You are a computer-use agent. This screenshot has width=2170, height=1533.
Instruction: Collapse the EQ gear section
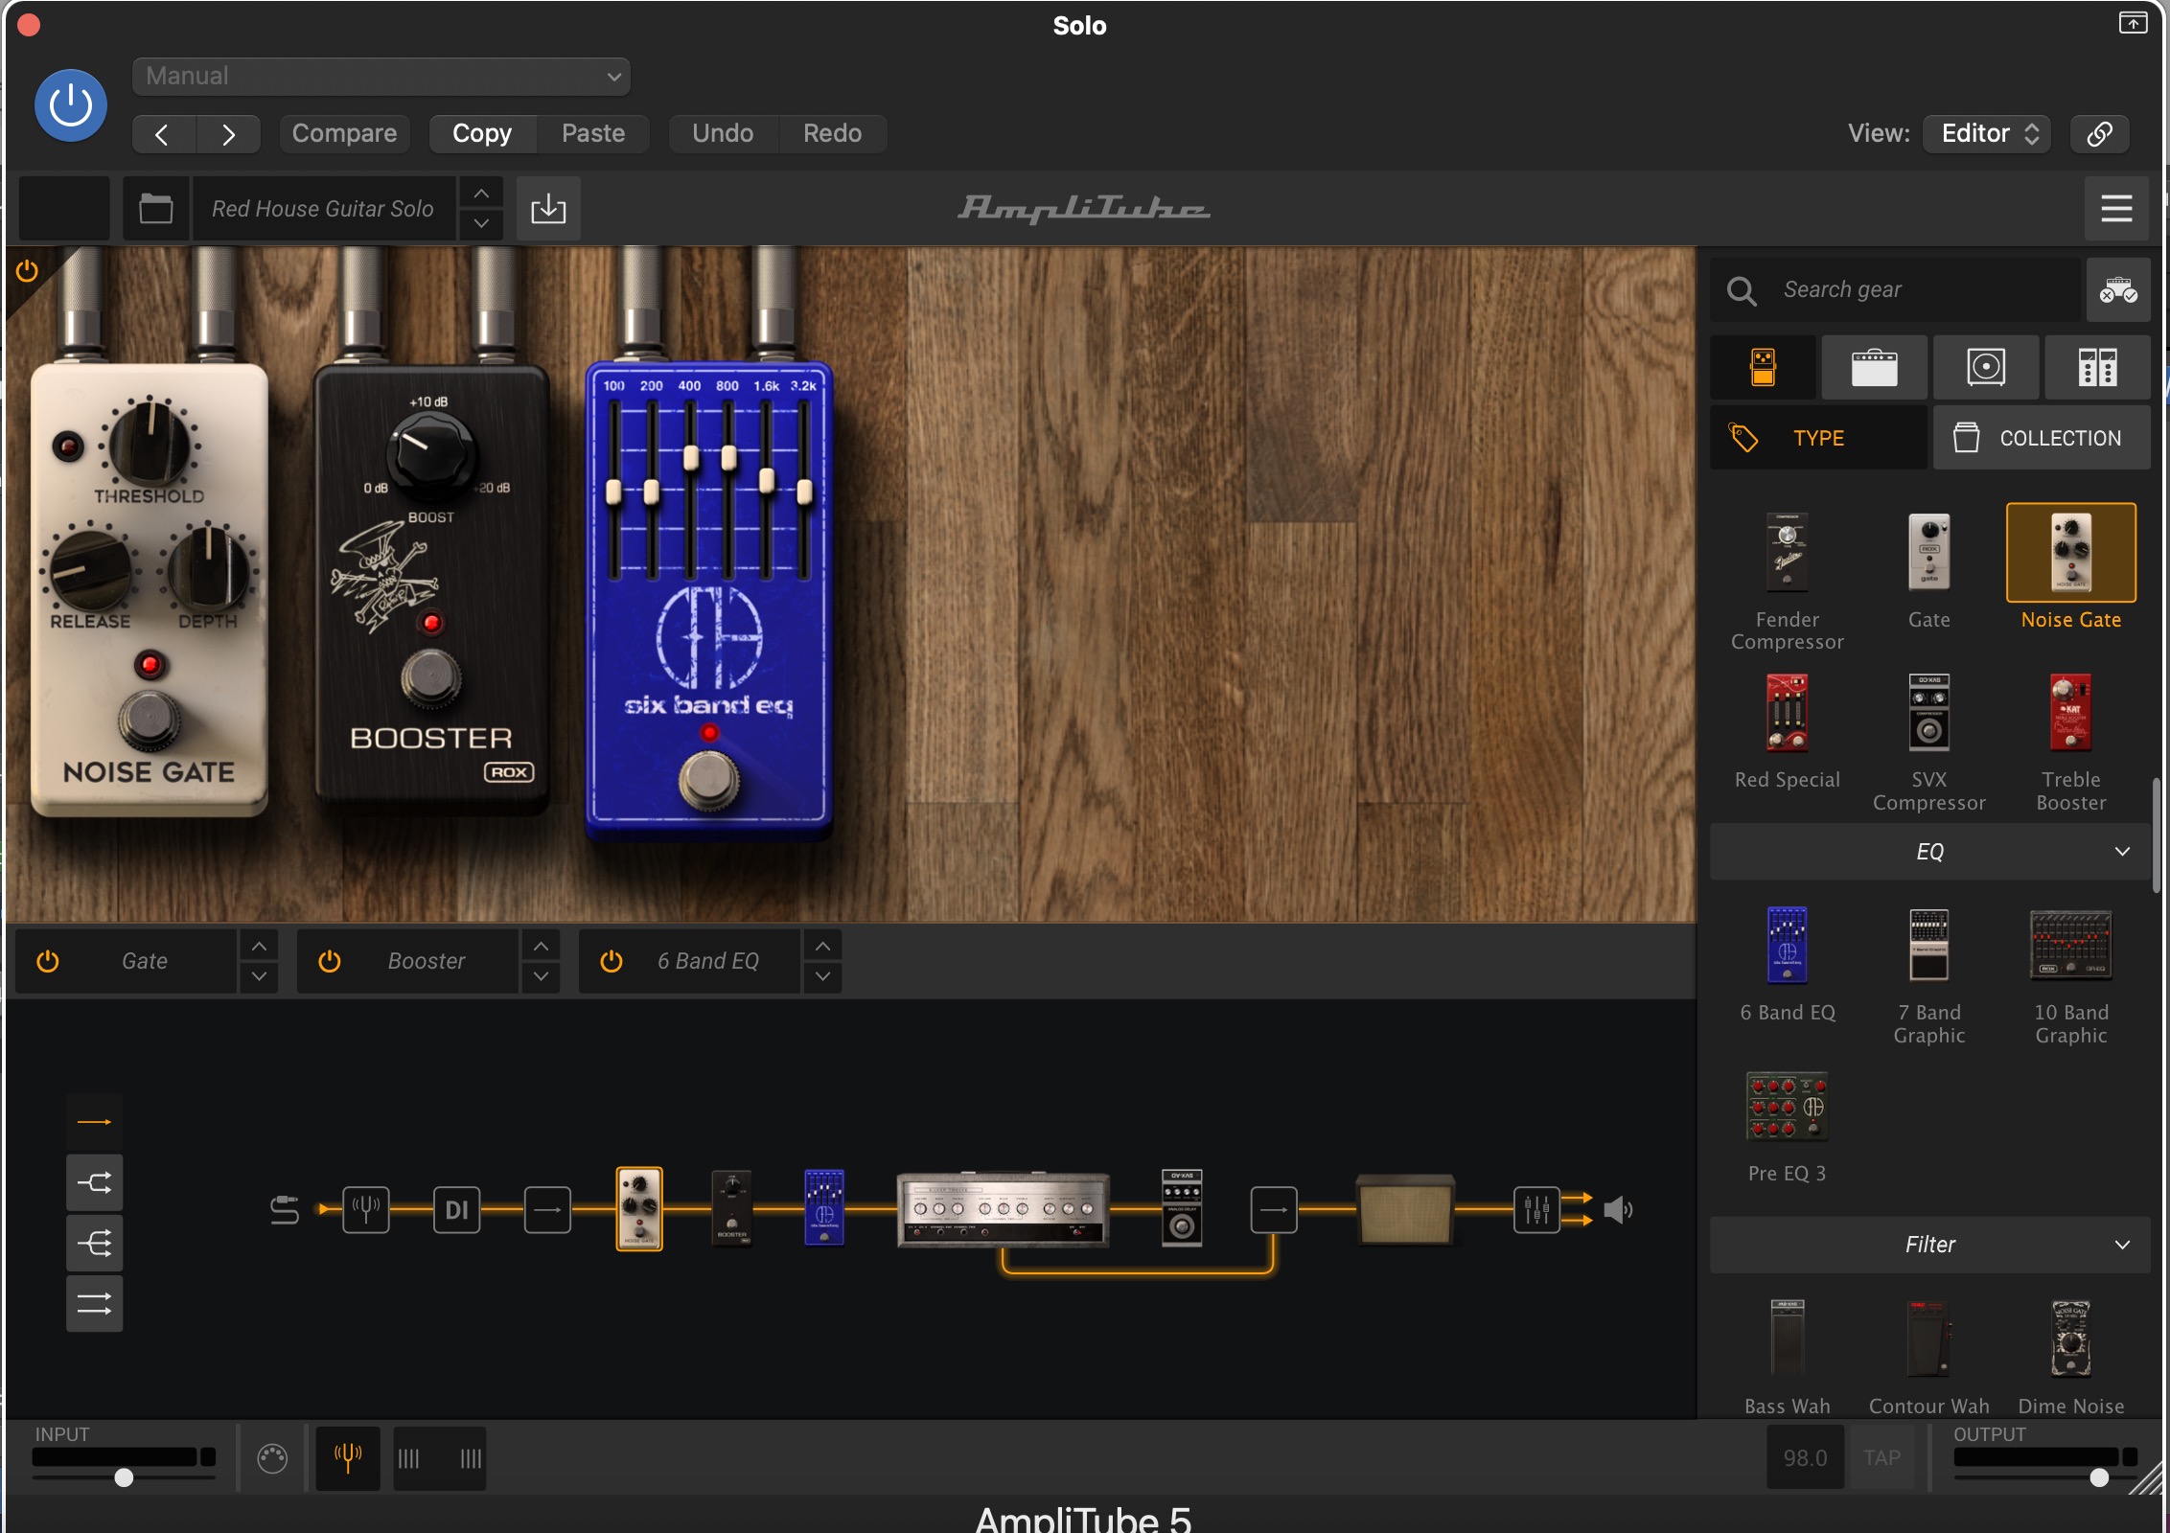coord(1930,852)
